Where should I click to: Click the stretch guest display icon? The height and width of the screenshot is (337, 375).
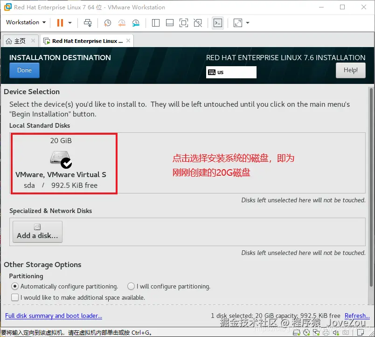(x=238, y=23)
